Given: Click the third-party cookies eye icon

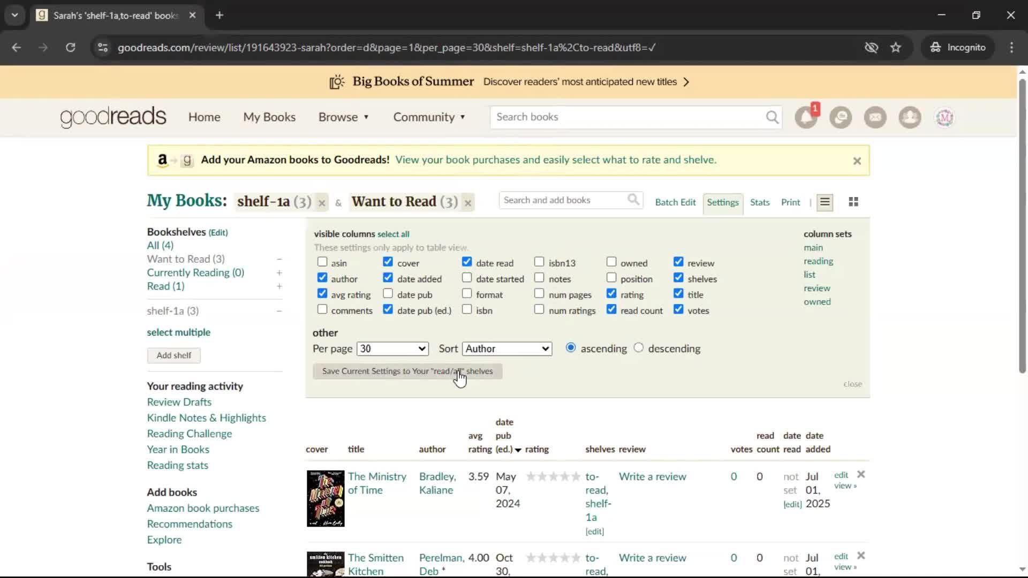Looking at the screenshot, I should tap(871, 48).
